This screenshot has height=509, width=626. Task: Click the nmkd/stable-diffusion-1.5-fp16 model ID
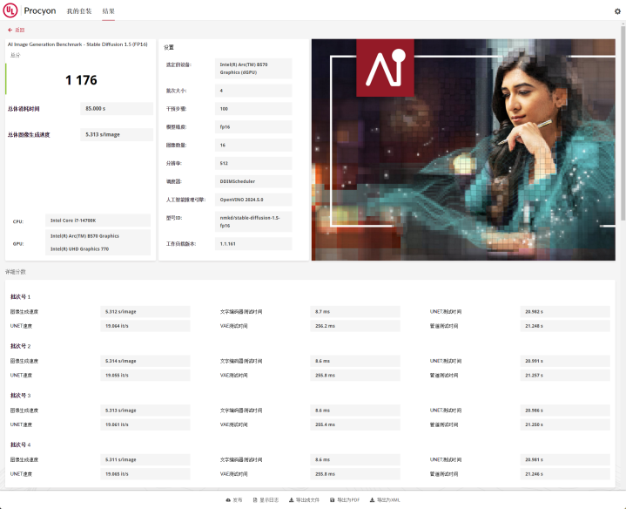point(253,221)
